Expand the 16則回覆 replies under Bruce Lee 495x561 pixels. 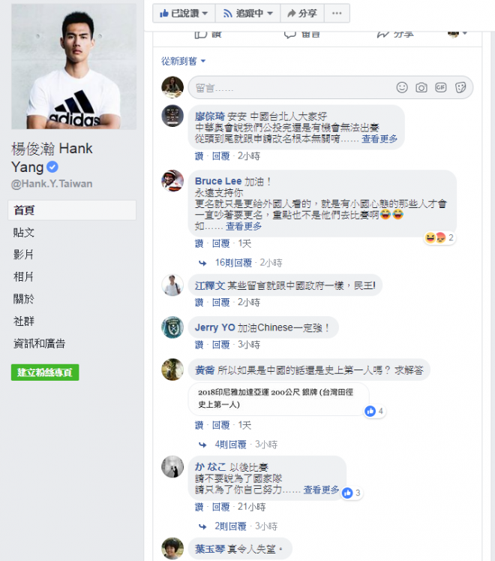(233, 263)
